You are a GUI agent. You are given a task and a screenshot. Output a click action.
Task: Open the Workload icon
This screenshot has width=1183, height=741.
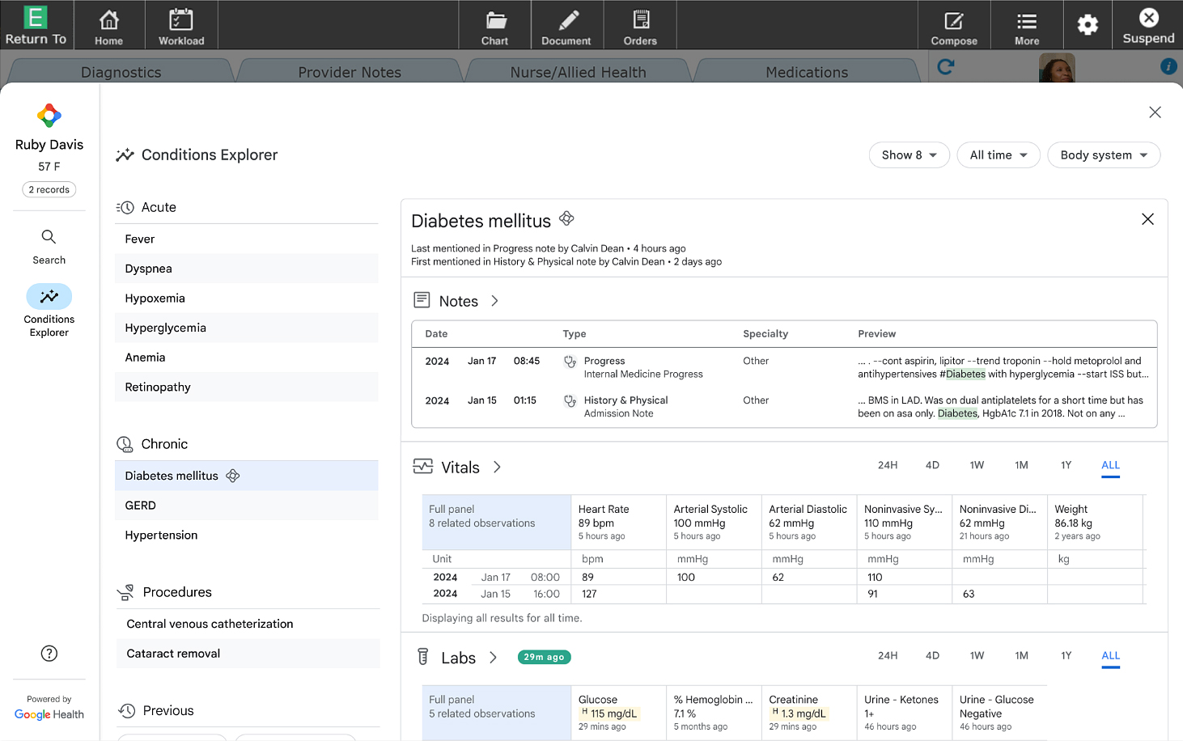click(180, 24)
